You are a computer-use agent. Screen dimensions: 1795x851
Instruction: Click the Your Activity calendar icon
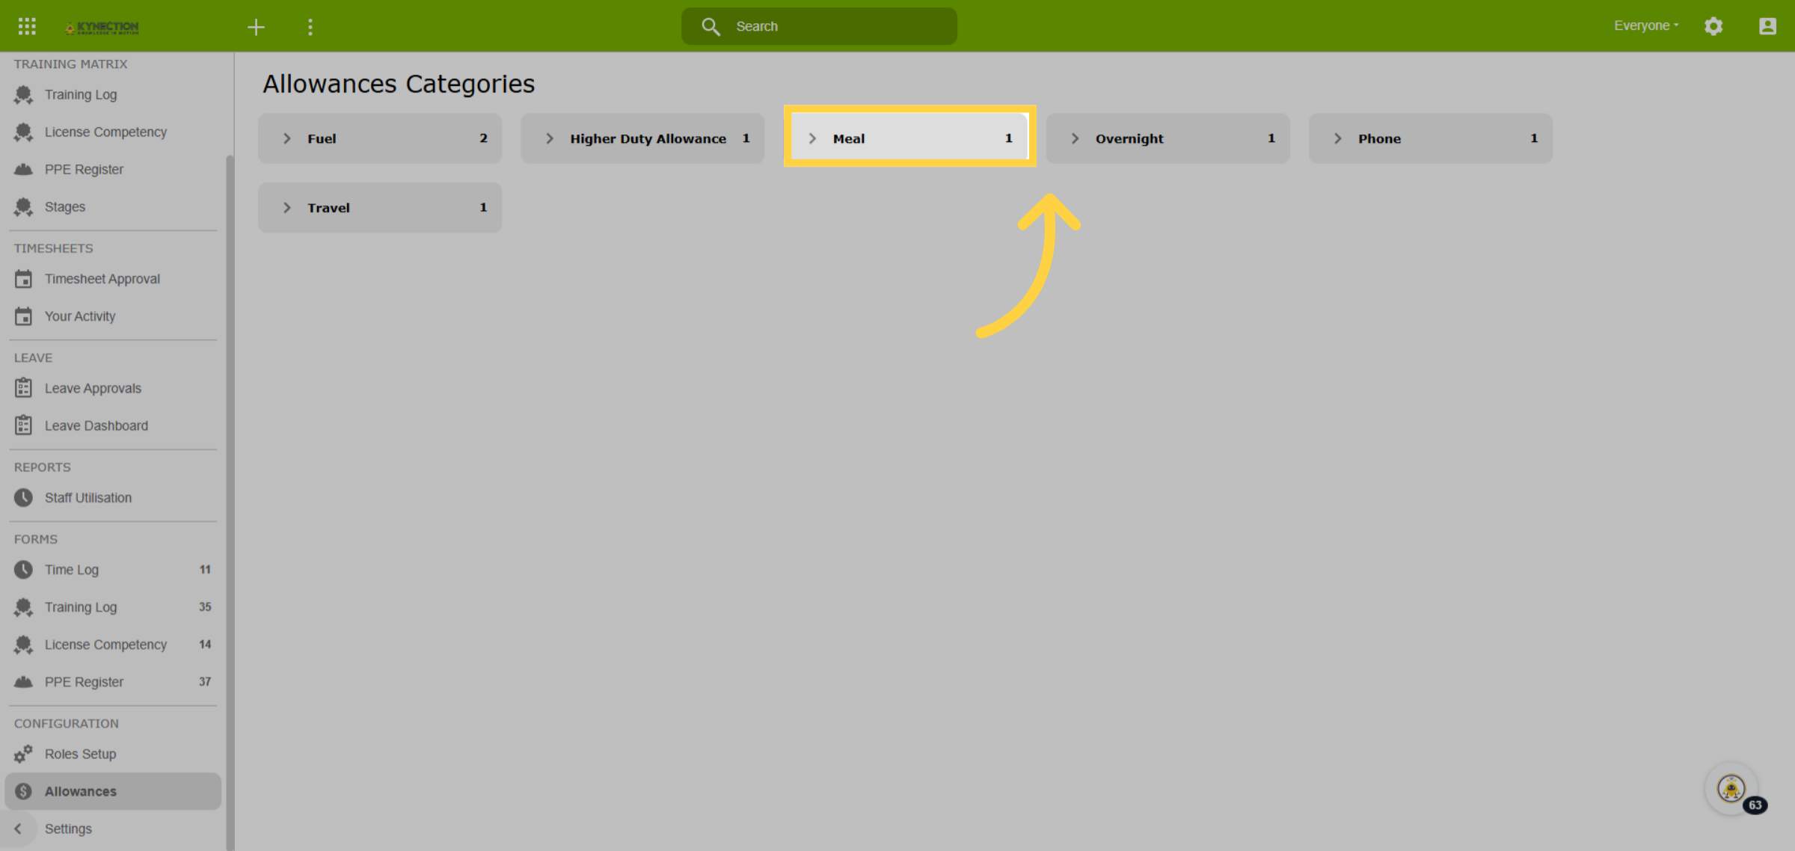pos(23,316)
